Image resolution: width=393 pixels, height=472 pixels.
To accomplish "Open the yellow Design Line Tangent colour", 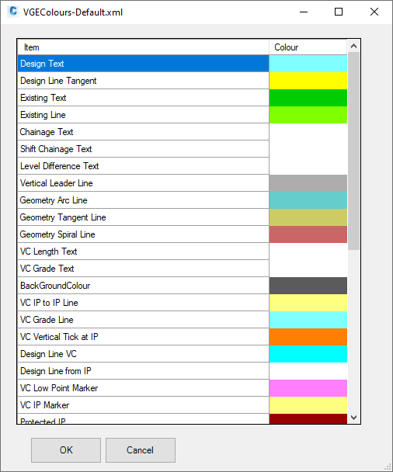I will coord(308,81).
